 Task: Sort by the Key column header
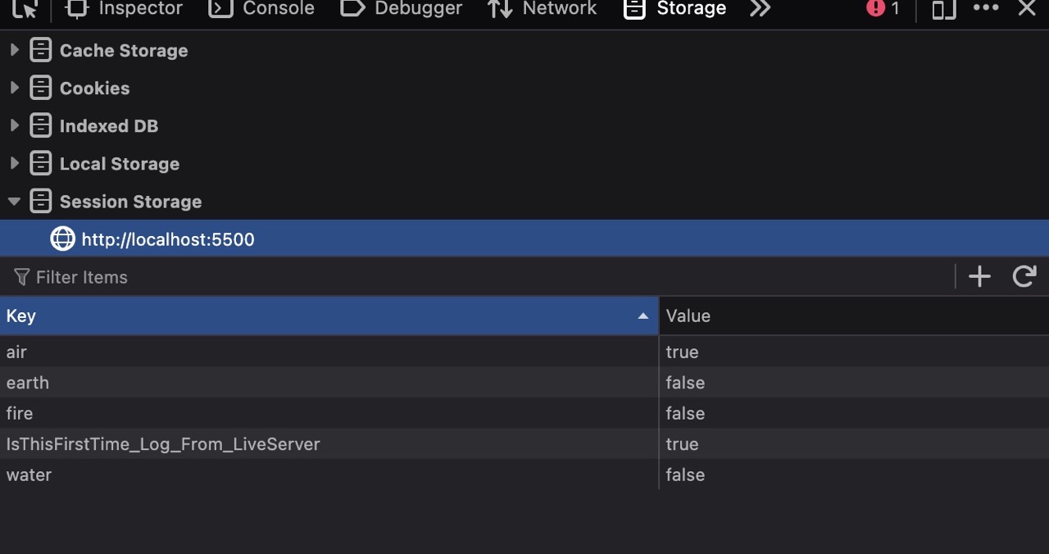(x=328, y=316)
